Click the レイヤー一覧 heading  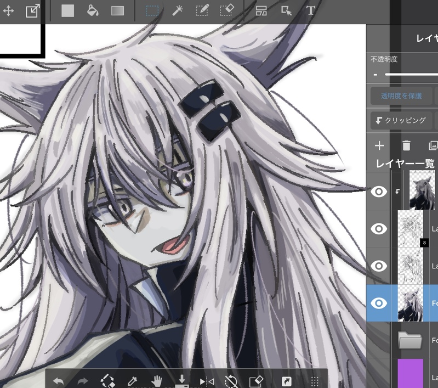pos(405,164)
